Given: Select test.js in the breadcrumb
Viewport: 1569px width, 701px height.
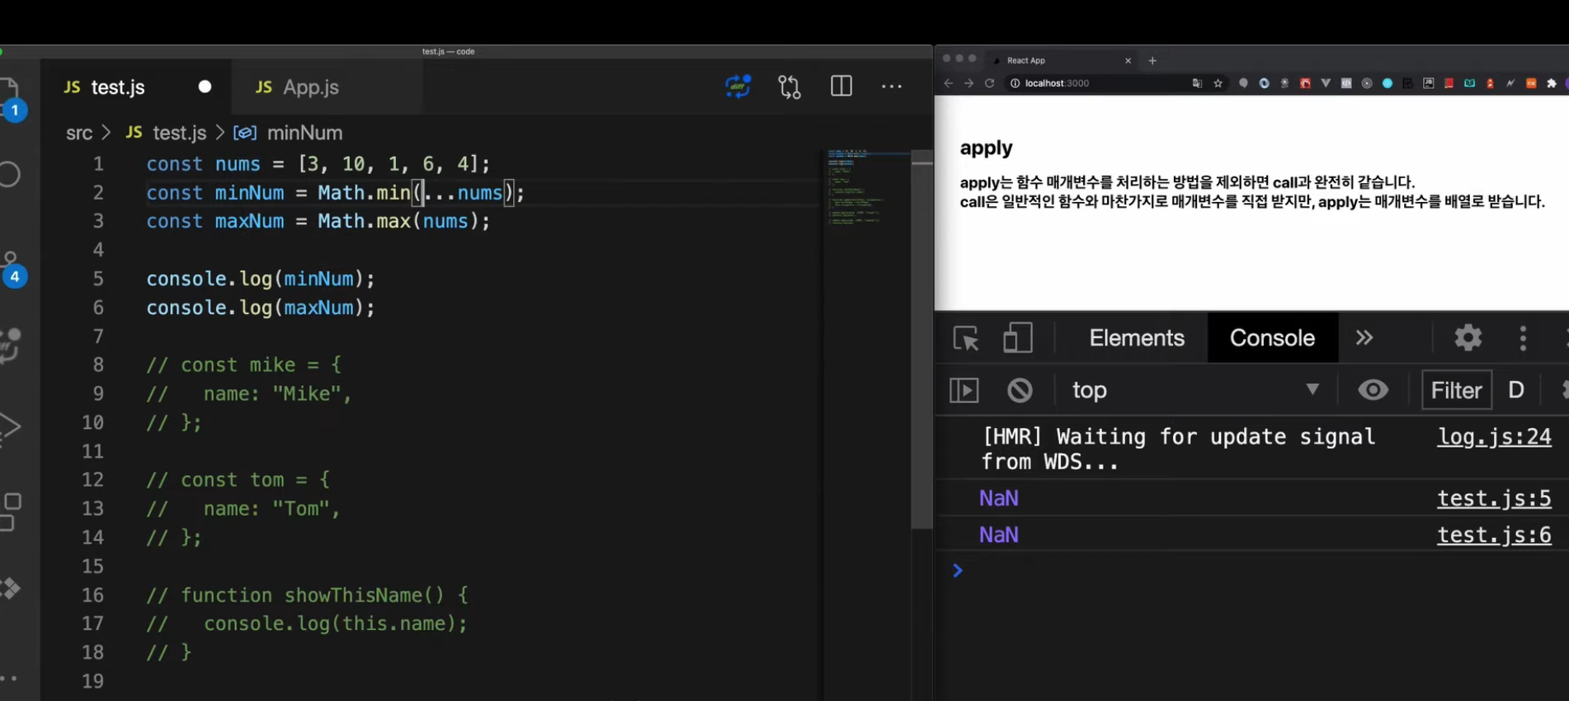Looking at the screenshot, I should 179,133.
